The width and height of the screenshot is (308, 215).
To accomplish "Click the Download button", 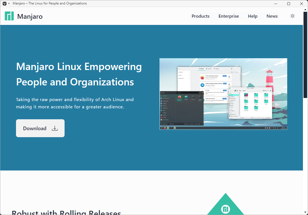I will click(x=40, y=128).
